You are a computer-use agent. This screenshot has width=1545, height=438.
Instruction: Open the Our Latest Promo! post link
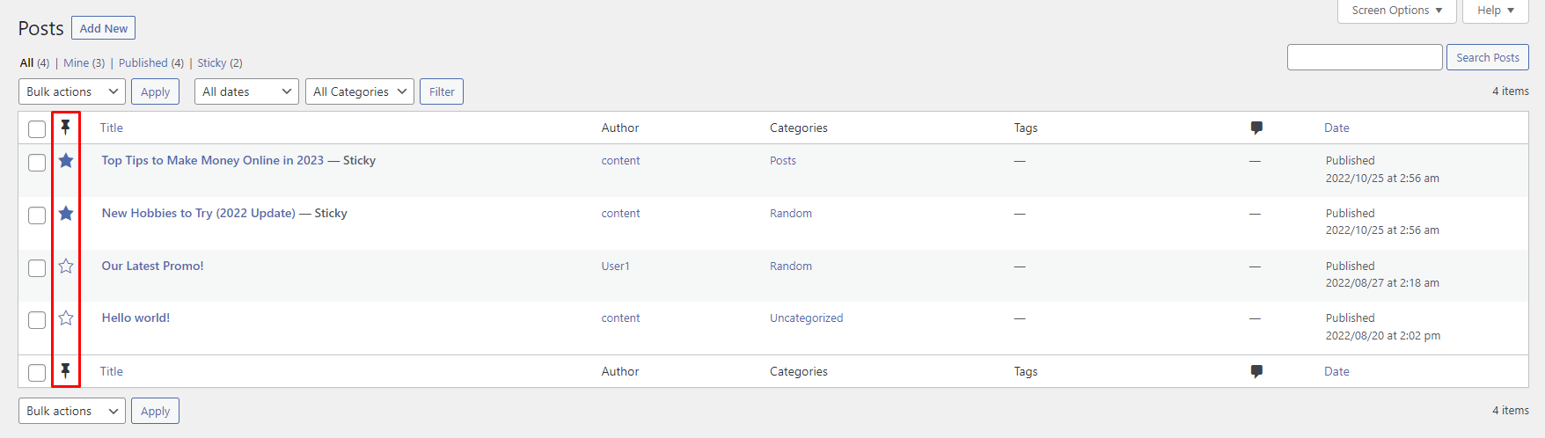point(152,266)
